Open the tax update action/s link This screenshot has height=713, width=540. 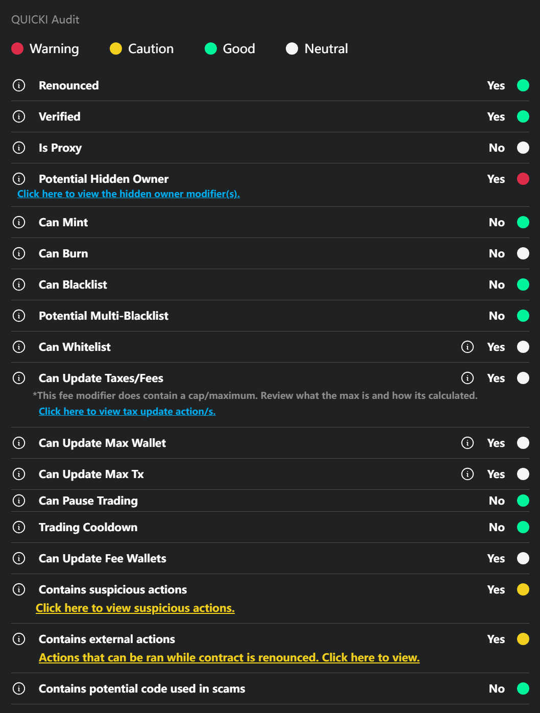pos(127,411)
